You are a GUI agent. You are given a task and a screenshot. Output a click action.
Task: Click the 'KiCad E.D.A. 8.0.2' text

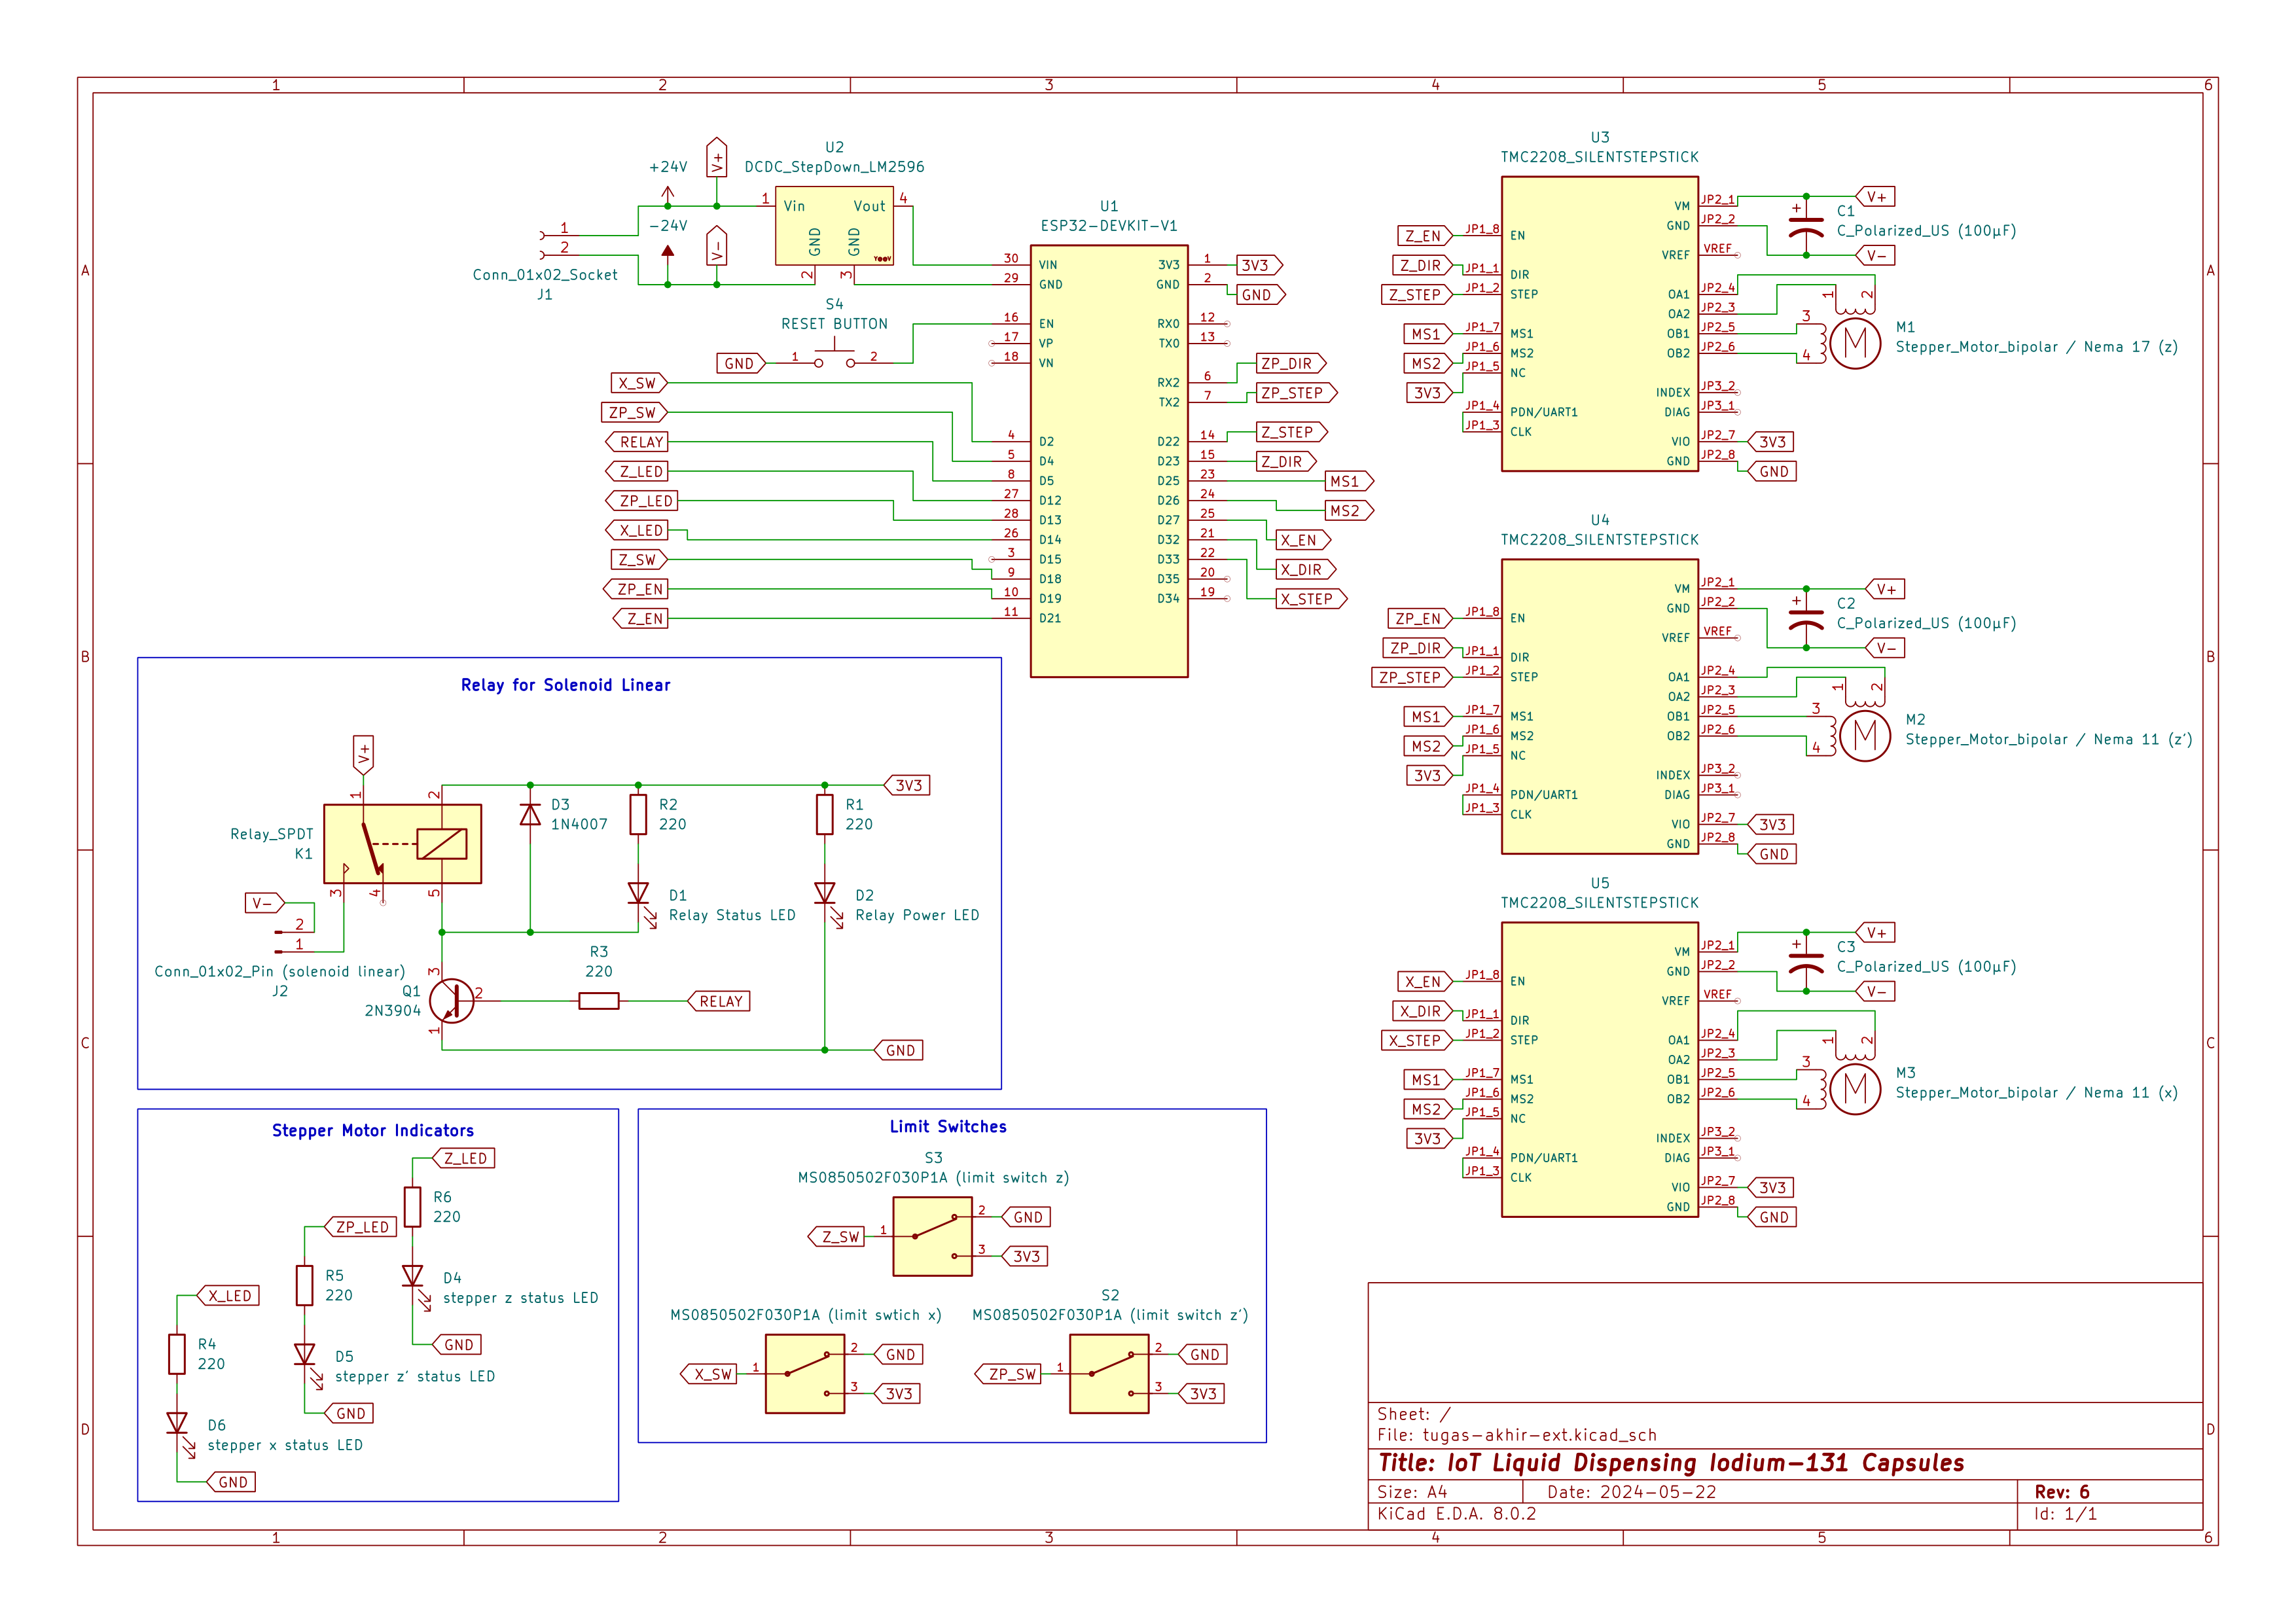[1457, 1514]
